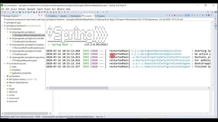Open the Refactor menu

[x=22, y=9]
